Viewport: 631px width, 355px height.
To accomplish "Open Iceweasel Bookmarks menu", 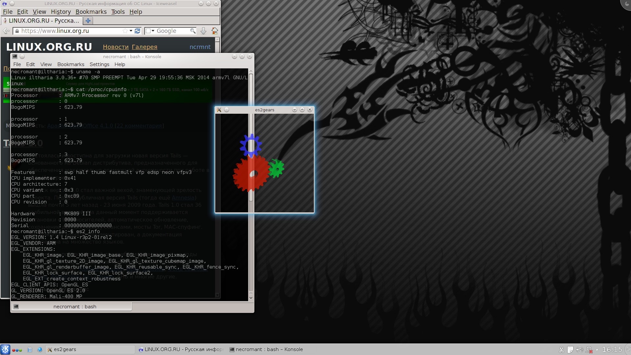I will point(91,12).
